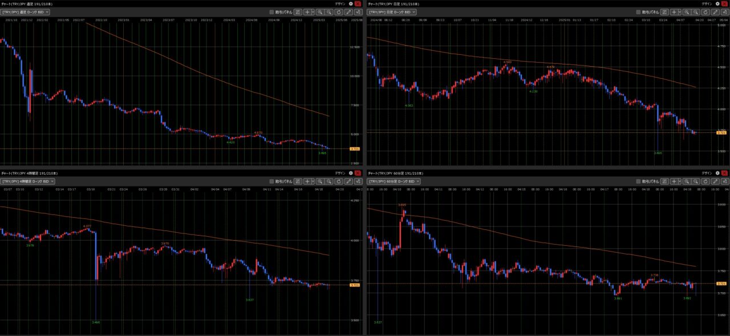Viewport: 730px width, 336px height.
Task: Enable 取引パネル checkbox in 60-minute (60分足) chart
Action: pos(639,181)
